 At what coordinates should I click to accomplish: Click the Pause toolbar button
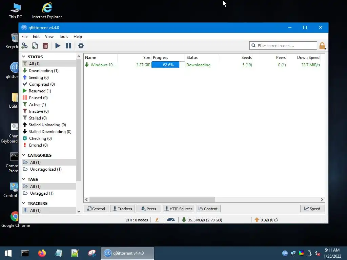[68, 46]
